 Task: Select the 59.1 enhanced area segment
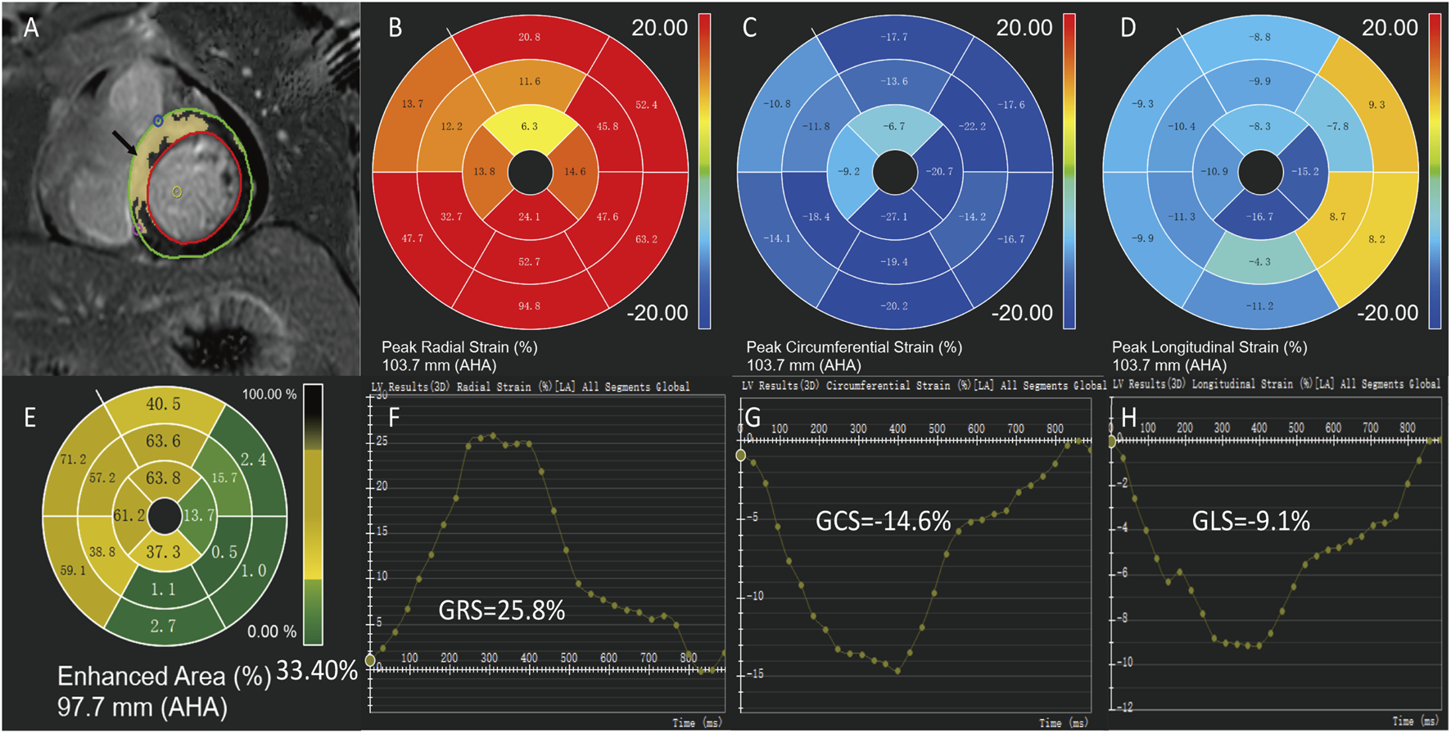click(x=73, y=570)
